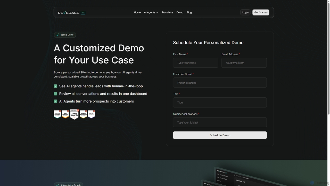330x186 pixels.
Task: Open the Home page
Action: pos(137,12)
